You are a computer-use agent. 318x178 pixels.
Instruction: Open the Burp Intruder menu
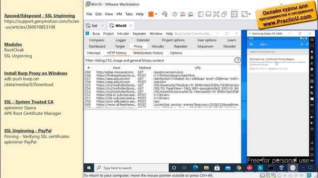point(123,34)
